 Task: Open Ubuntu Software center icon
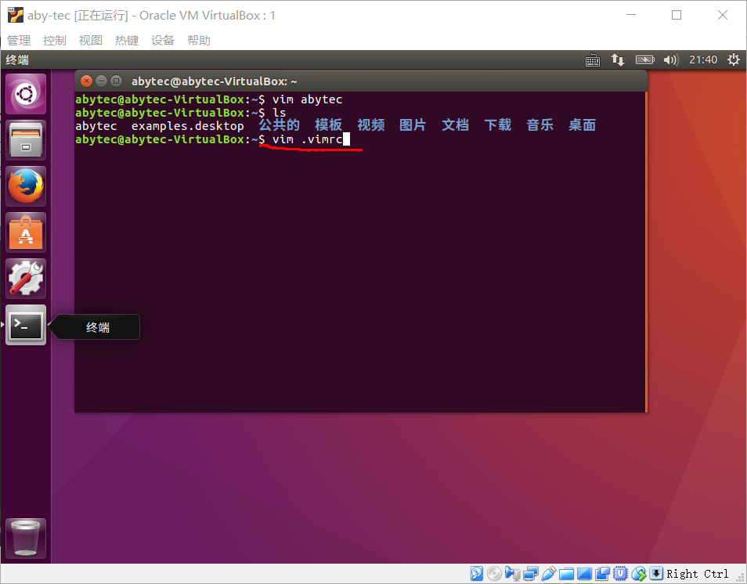tap(26, 233)
